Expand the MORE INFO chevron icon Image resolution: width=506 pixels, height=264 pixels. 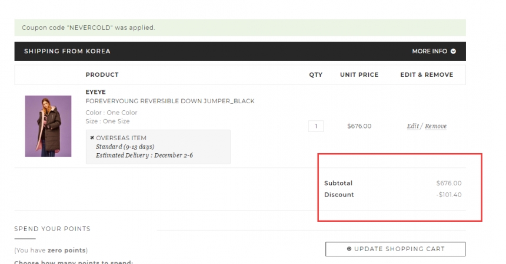click(453, 51)
